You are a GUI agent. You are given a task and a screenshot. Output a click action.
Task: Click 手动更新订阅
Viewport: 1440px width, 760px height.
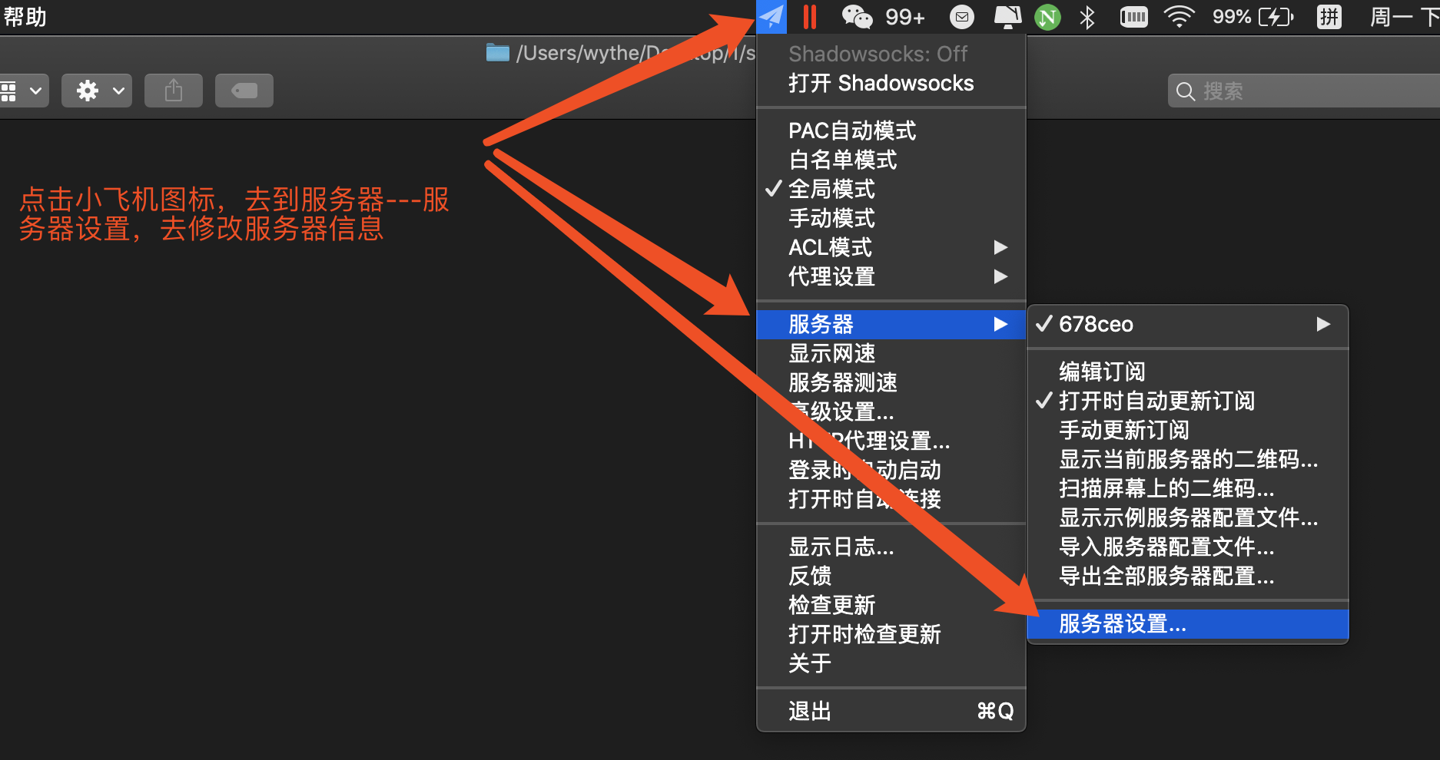point(1188,430)
